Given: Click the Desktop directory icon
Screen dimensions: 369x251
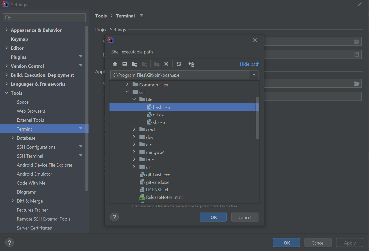Looking at the screenshot, I should [125, 64].
